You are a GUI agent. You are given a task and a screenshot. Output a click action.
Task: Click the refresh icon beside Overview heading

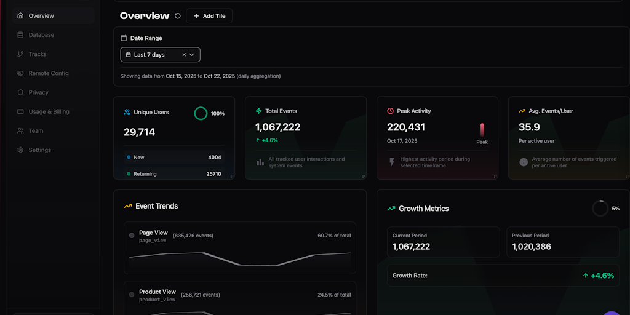click(x=178, y=16)
